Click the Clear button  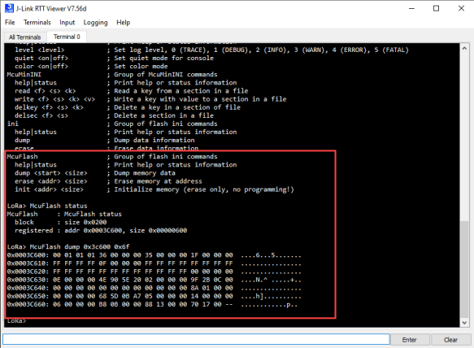450,340
